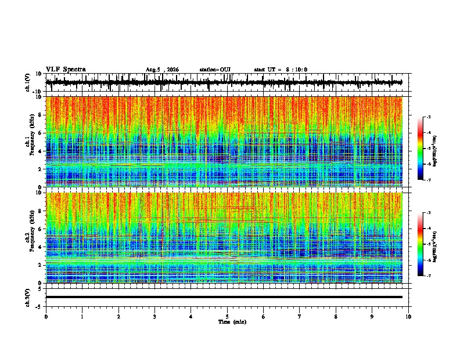Click the "6" kHz tick on ch.2 frequency axis
This screenshot has width=460, height=355.
pyautogui.click(x=39, y=229)
